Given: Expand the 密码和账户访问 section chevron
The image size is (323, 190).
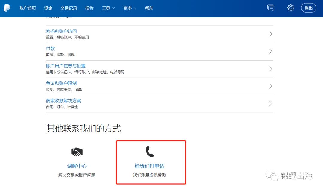Looking at the screenshot, I should point(271,34).
